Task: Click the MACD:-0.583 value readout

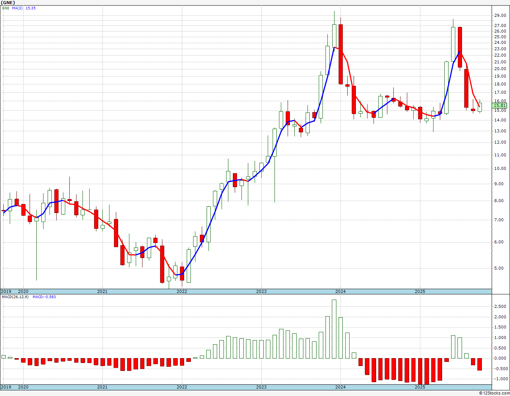Action: pyautogui.click(x=44, y=297)
